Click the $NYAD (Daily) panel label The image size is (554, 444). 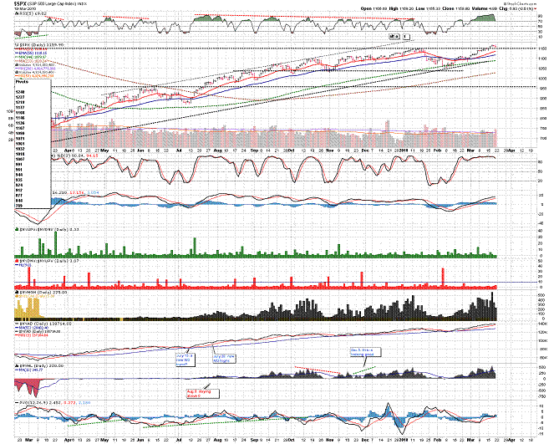tap(43, 323)
